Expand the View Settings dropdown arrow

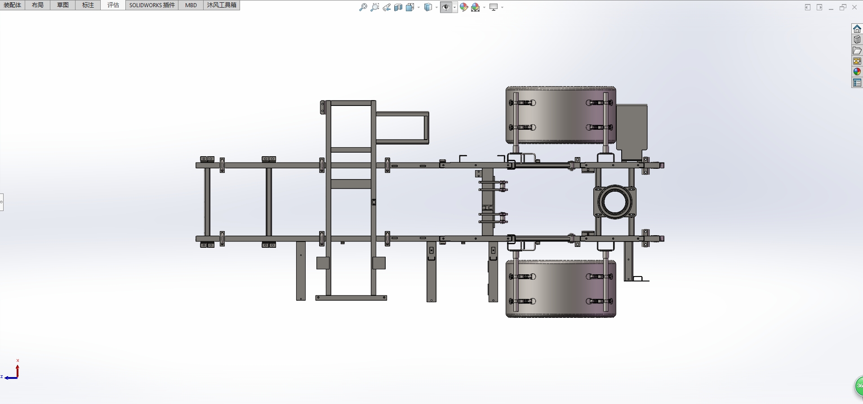502,7
